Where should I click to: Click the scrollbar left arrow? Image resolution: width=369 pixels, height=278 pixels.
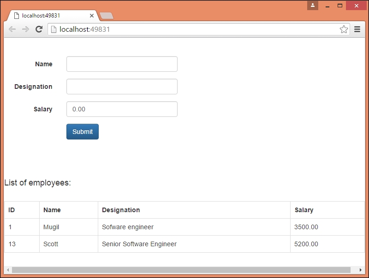coord(8,270)
